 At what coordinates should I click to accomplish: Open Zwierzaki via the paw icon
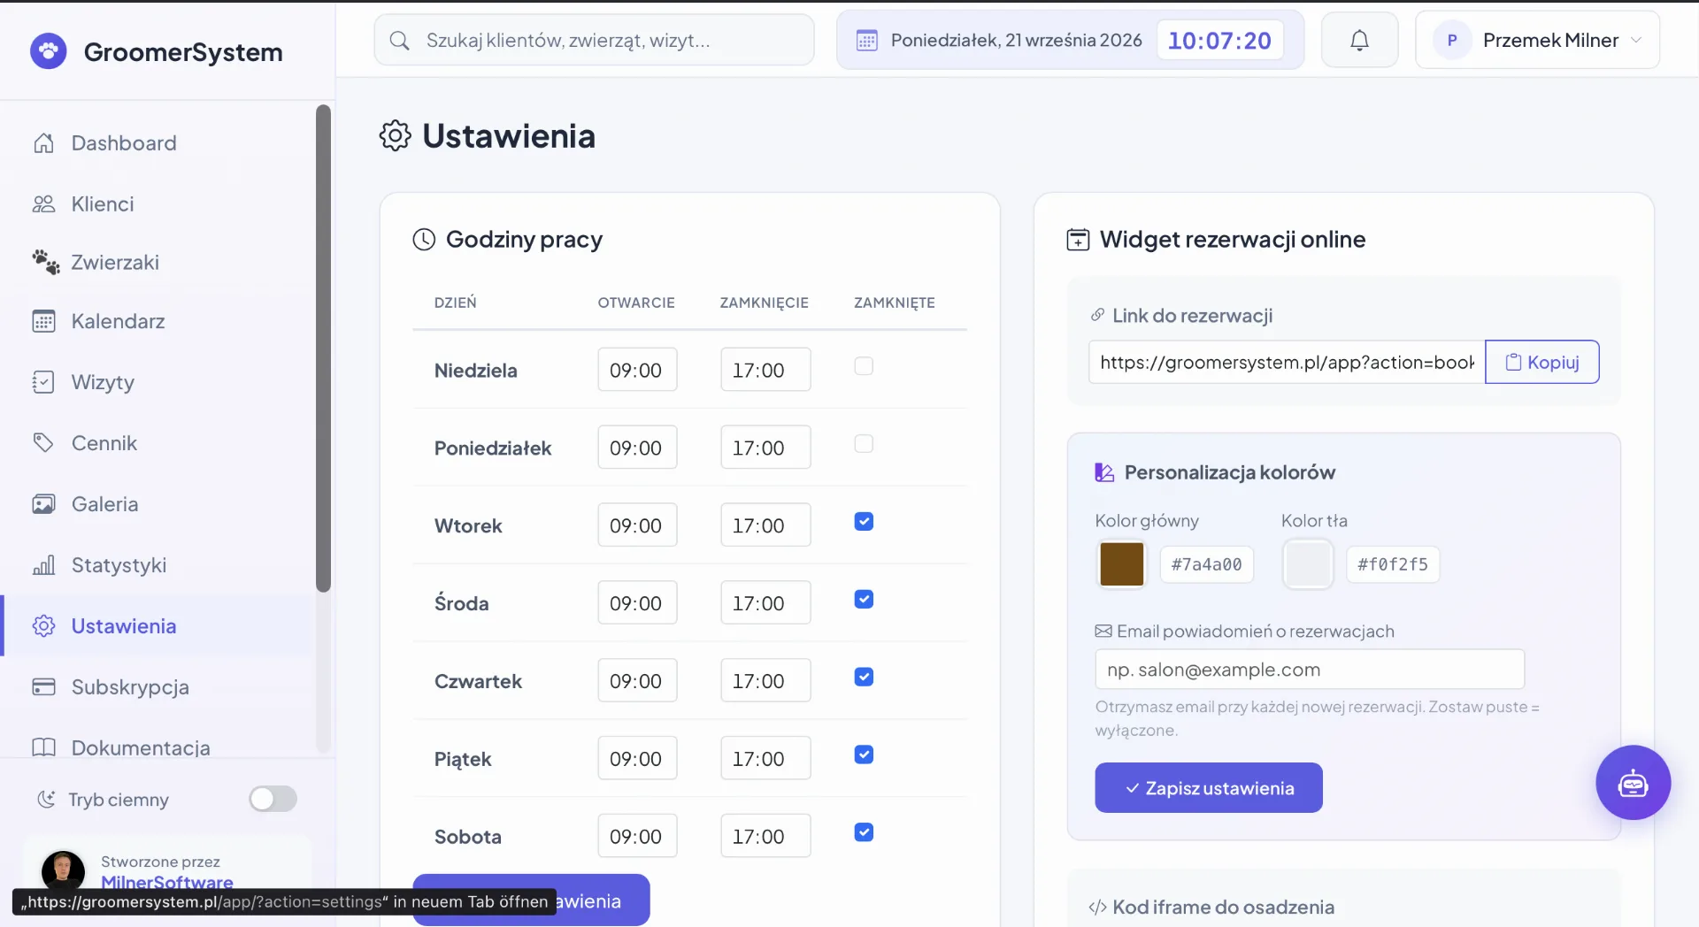pos(45,262)
